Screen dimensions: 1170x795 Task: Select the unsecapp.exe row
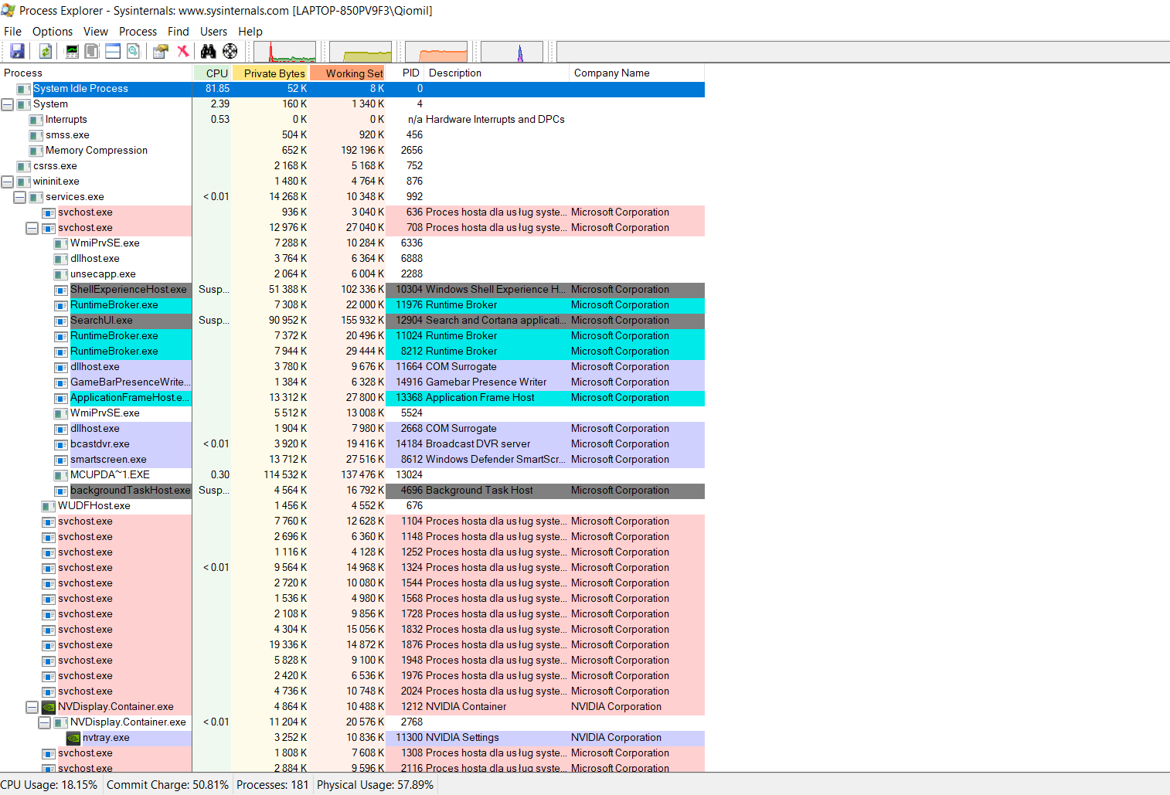coord(352,274)
